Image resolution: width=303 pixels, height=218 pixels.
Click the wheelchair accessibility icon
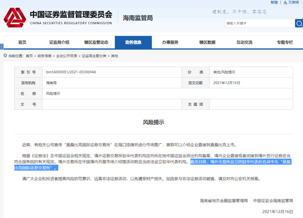[285, 3]
